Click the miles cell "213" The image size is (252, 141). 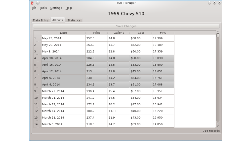[x=97, y=71]
